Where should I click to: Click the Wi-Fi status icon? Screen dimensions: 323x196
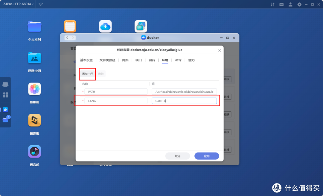tap(41, 4)
